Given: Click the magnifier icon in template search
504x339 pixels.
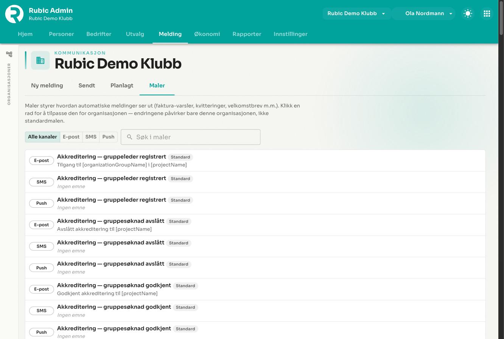Looking at the screenshot, I should [x=130, y=137].
